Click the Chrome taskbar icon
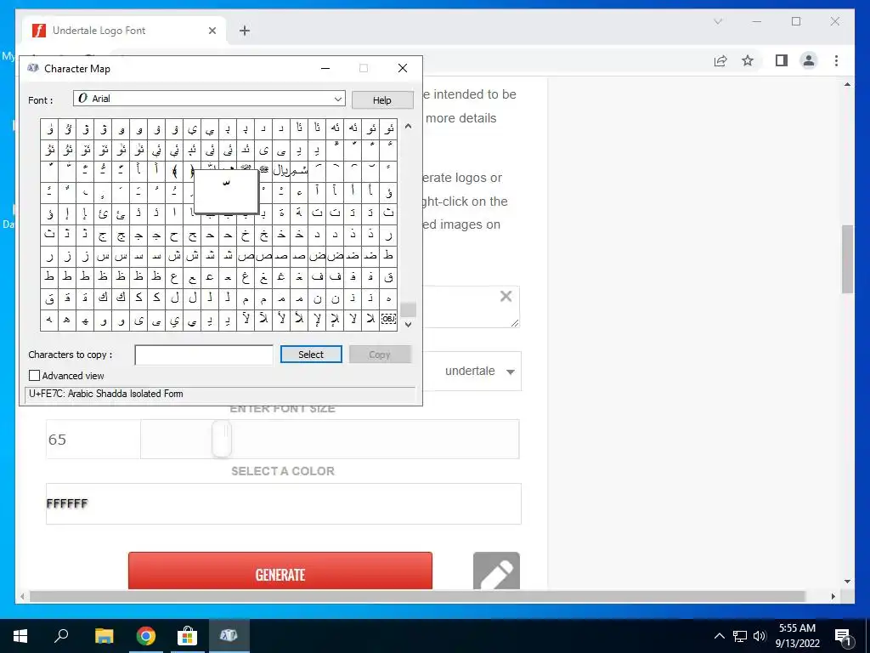 (x=146, y=635)
